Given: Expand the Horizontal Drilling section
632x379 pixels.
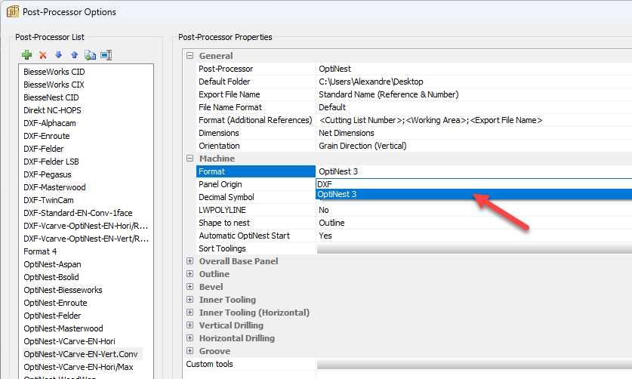Looking at the screenshot, I should pyautogui.click(x=190, y=338).
